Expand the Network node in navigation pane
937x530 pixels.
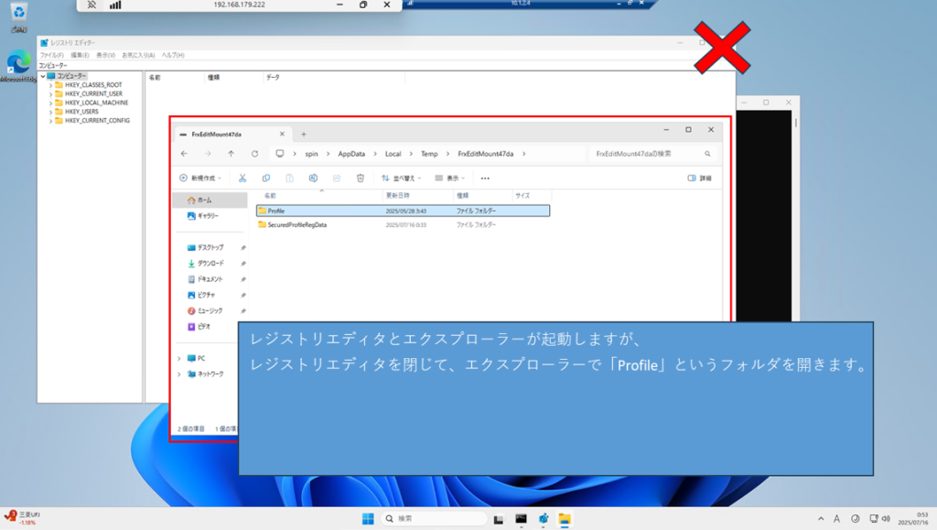click(x=179, y=374)
